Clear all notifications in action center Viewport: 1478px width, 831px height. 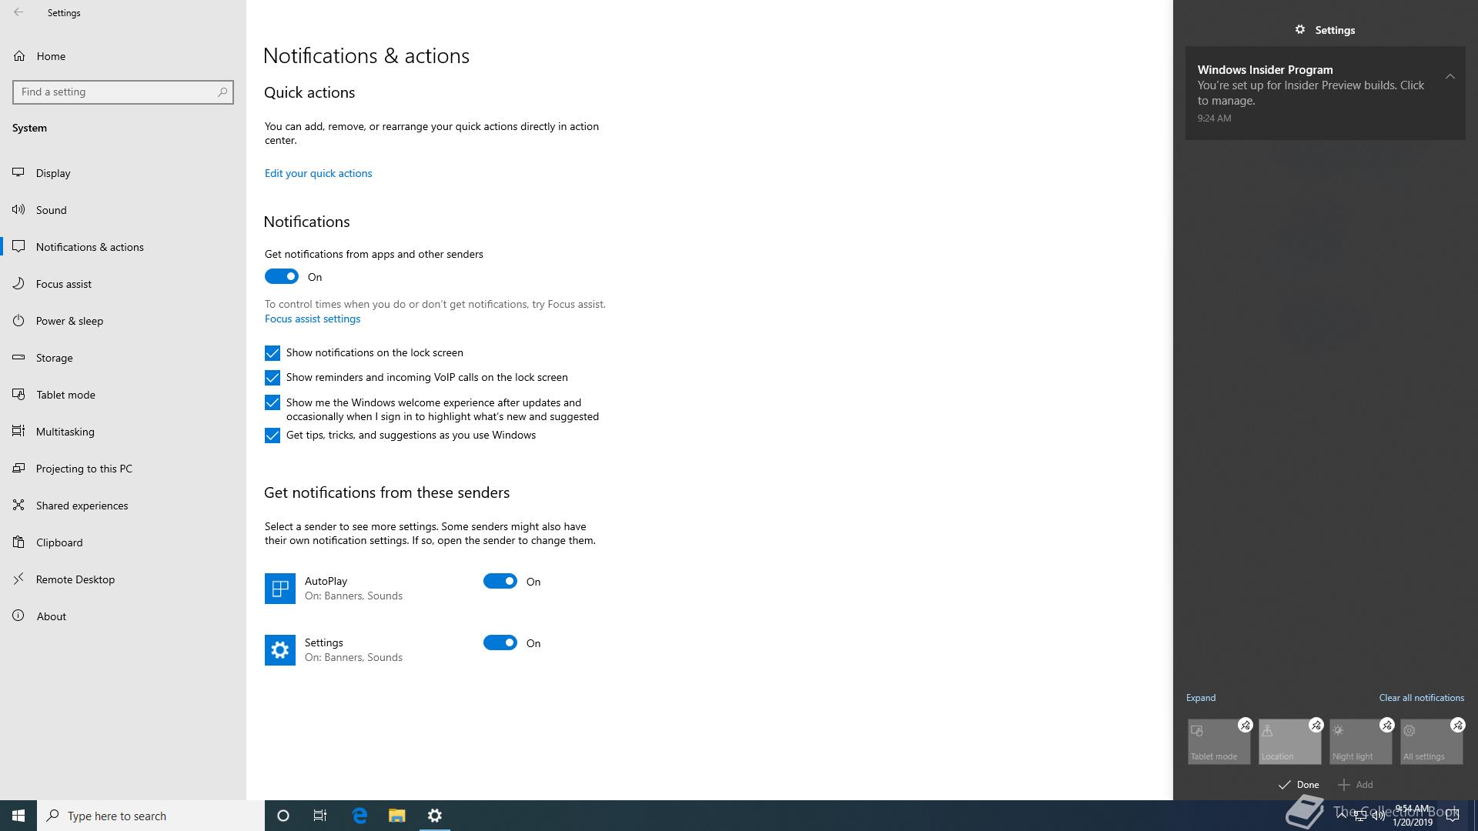click(x=1421, y=698)
